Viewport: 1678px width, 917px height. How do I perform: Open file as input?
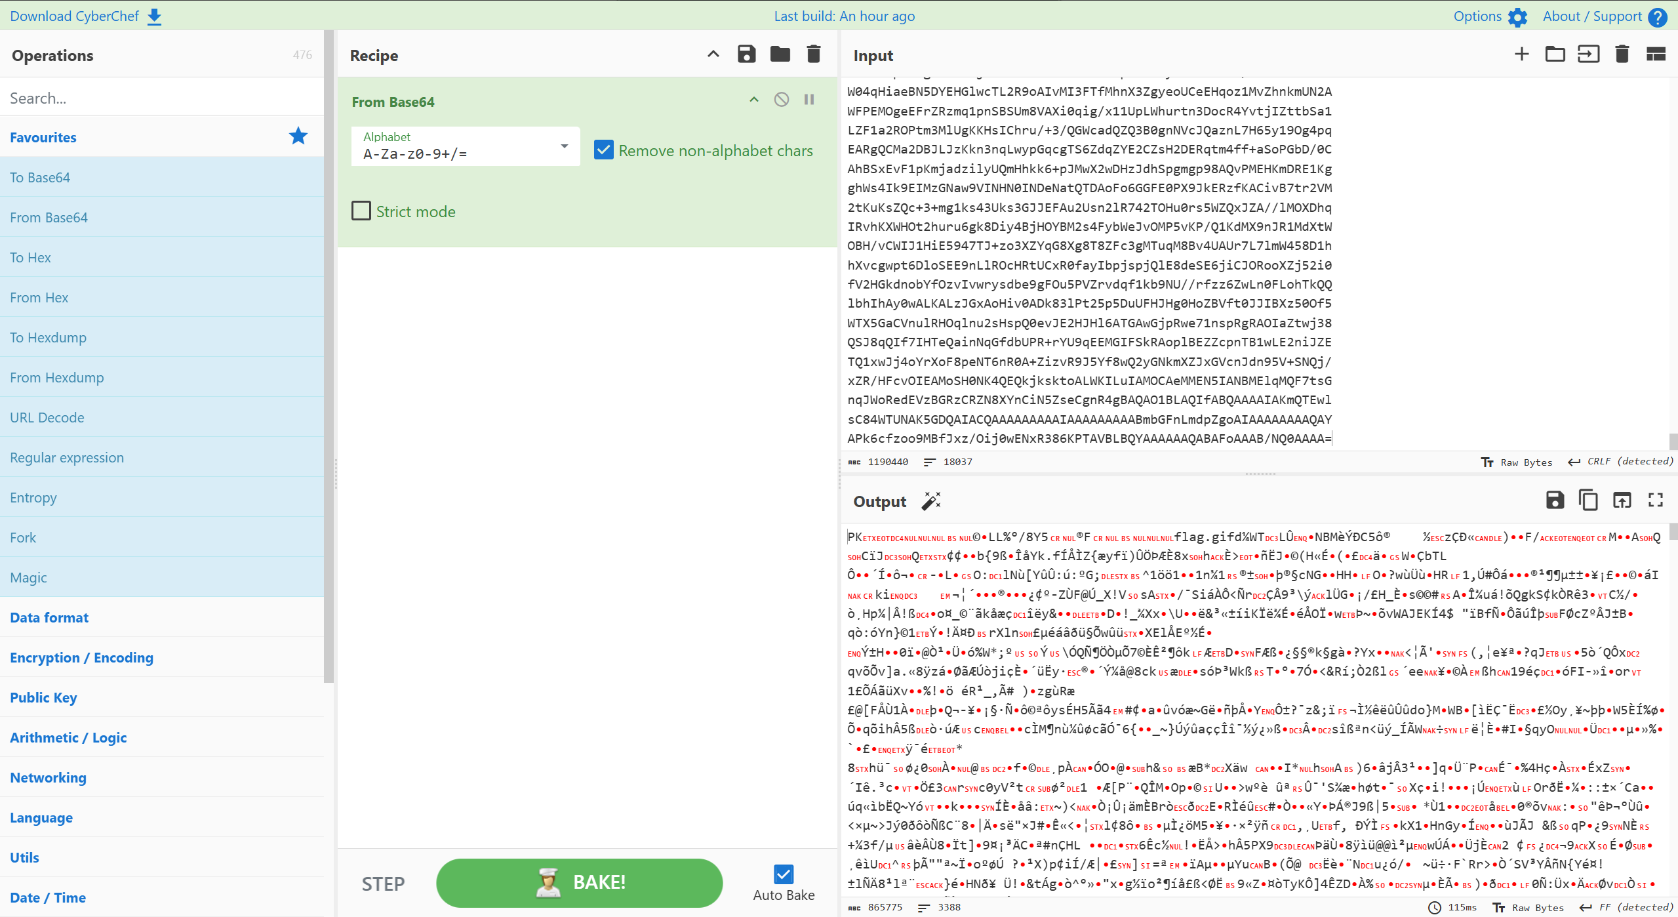click(1588, 54)
